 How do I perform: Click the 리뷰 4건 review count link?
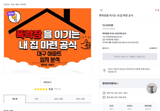coord(57,89)
